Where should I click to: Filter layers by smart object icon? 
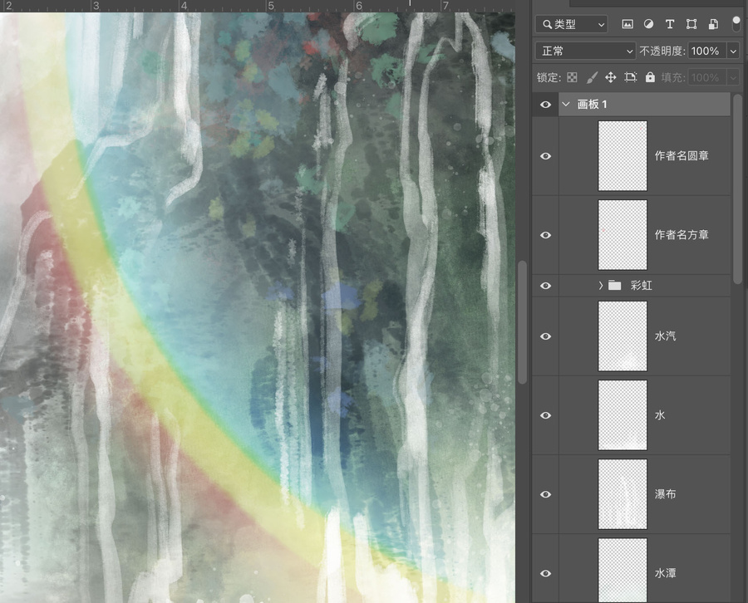point(713,24)
